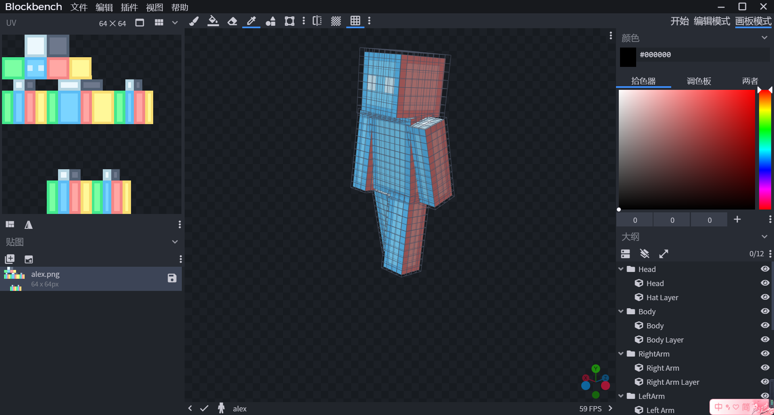This screenshot has width=774, height=415.
Task: Hide the Hat Layer element
Action: (x=765, y=297)
